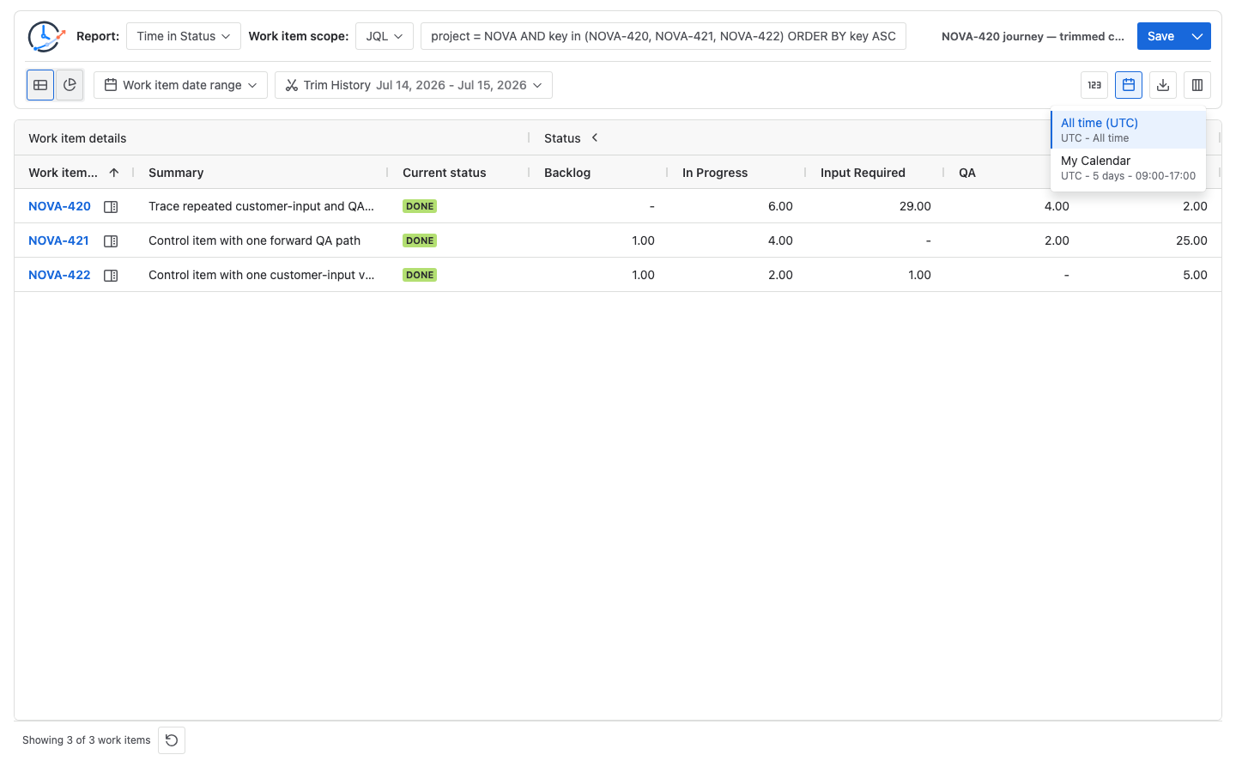This screenshot has height=773, width=1236.
Task: Click the Input Required column header
Action: tap(863, 173)
